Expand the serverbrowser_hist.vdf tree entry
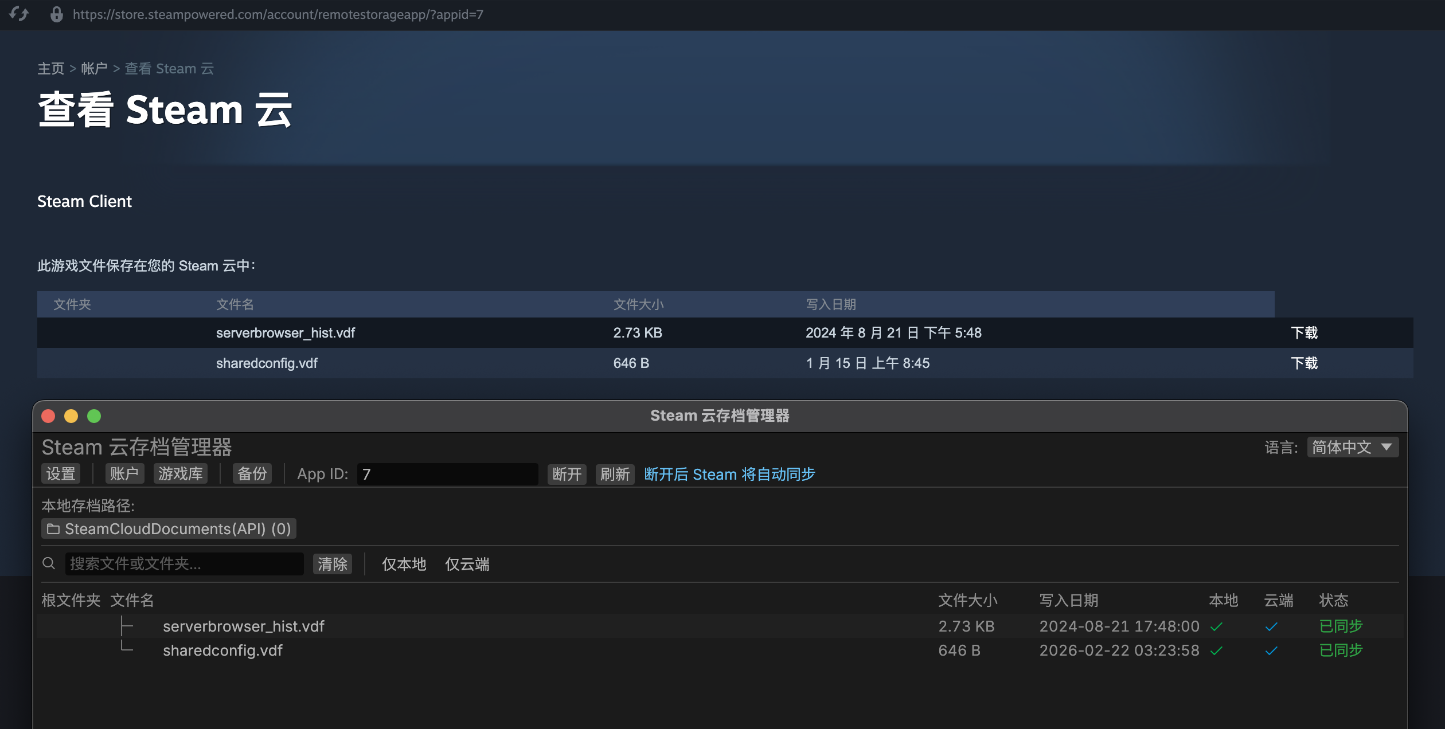Image resolution: width=1445 pixels, height=729 pixels. (x=126, y=626)
